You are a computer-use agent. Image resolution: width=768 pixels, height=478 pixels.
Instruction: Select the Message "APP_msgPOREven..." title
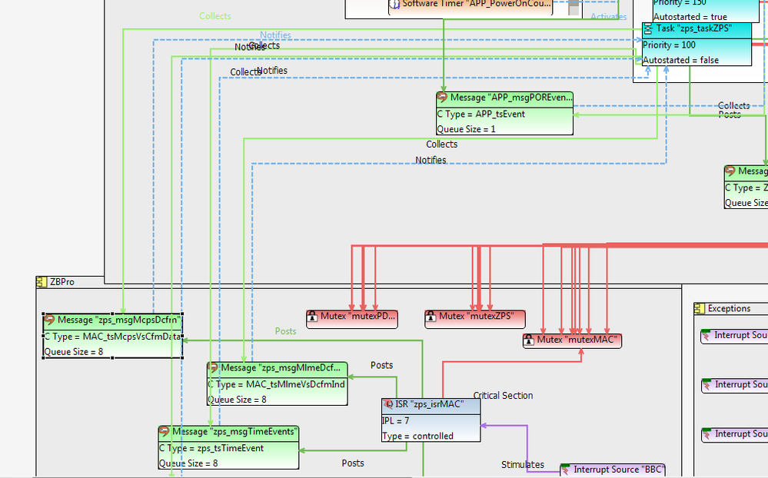click(511, 98)
